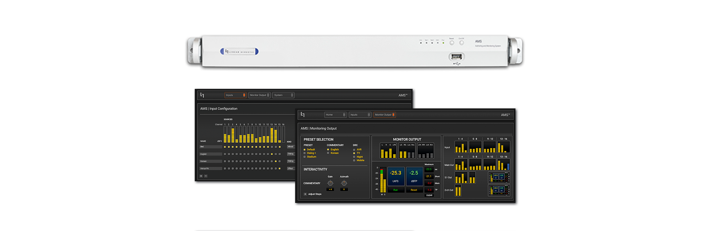The height and width of the screenshot is (231, 712).
Task: Click the height-channel monitor meter group
Action: pos(425,151)
